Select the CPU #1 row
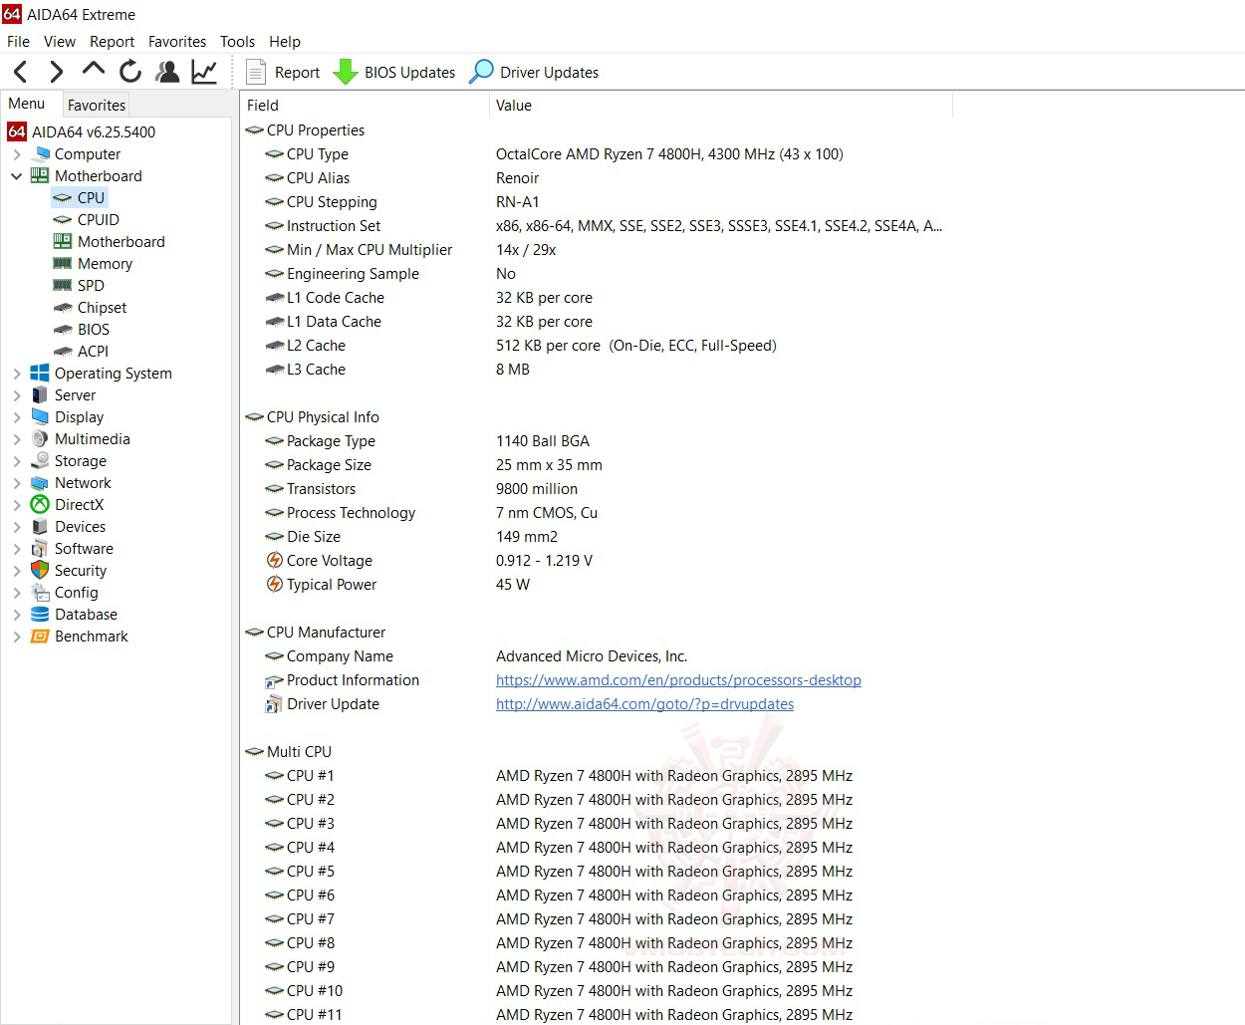Viewport: 1245px width, 1025px height. click(x=598, y=776)
